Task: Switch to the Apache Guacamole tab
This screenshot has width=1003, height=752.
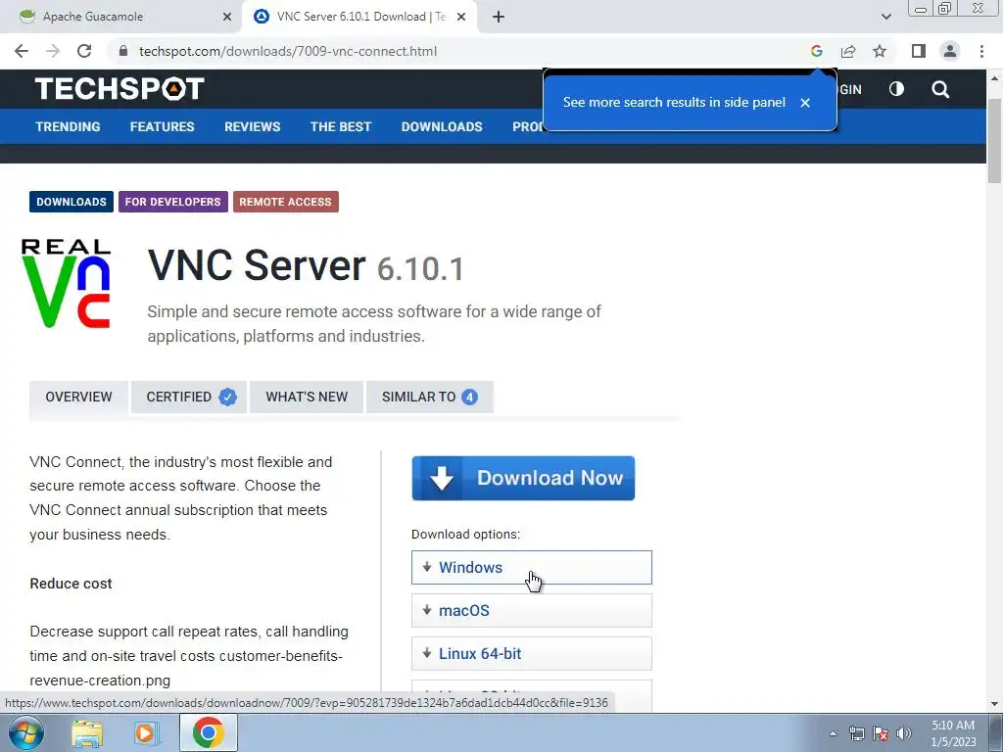Action: [x=122, y=17]
